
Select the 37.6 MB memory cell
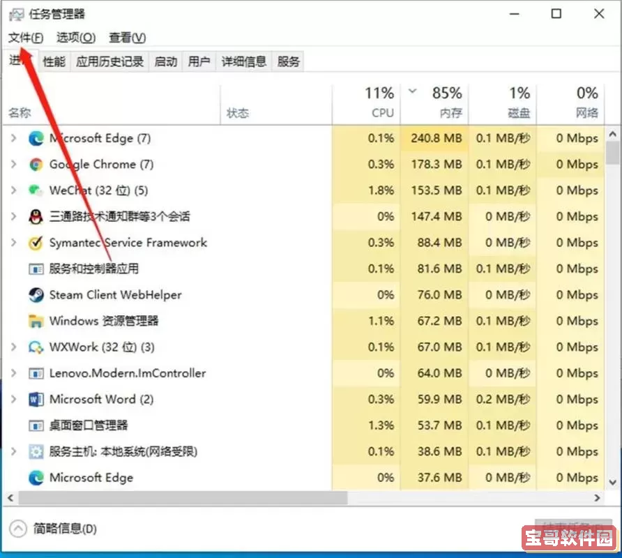coord(434,478)
